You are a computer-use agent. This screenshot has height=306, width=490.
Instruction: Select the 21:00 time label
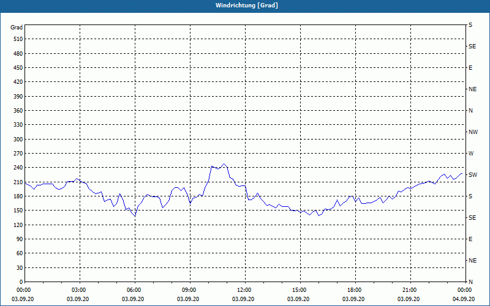tap(410, 290)
